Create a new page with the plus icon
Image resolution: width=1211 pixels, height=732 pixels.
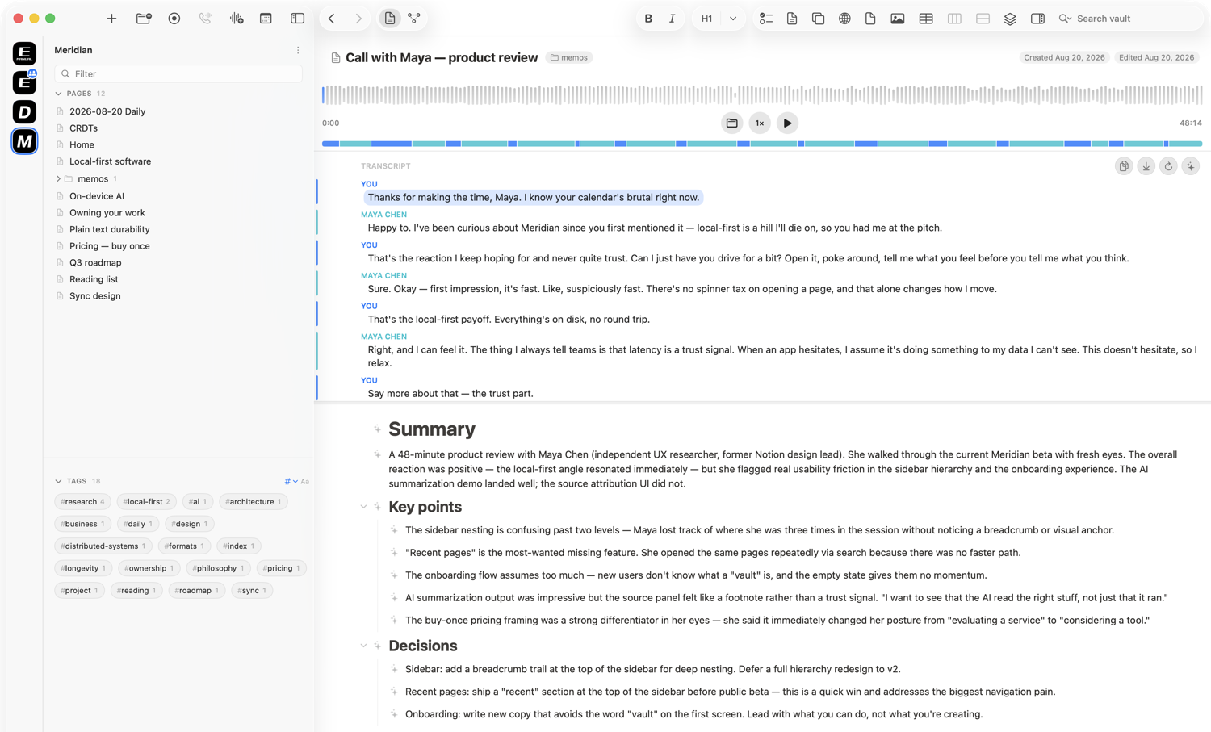(111, 19)
